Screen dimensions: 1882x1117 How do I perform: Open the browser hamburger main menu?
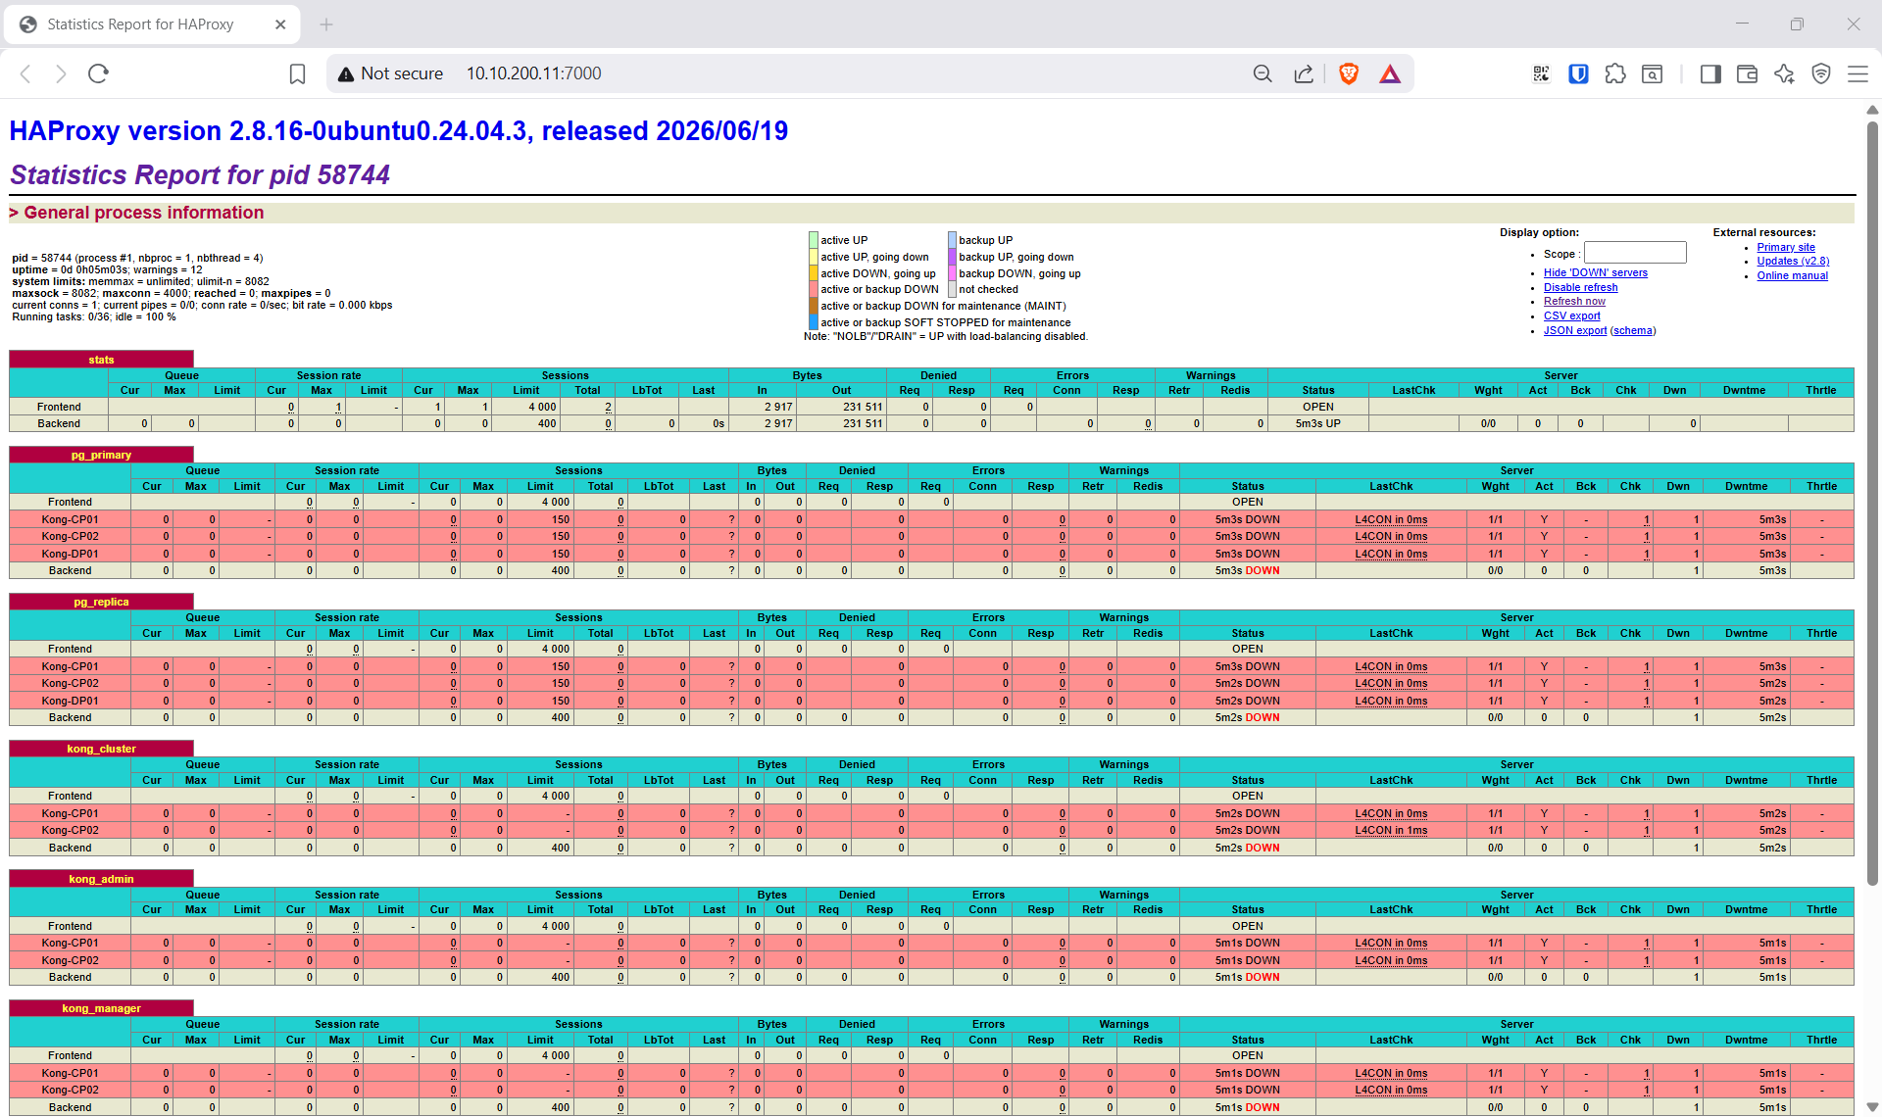click(x=1857, y=73)
